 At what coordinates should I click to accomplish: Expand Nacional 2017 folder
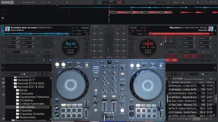point(13,80)
